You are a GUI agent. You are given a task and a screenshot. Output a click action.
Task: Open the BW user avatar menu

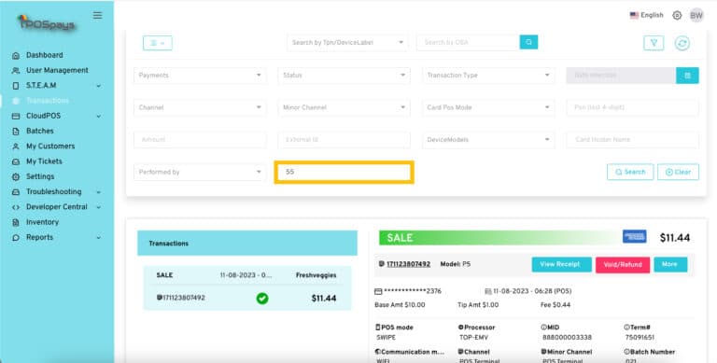coord(696,15)
